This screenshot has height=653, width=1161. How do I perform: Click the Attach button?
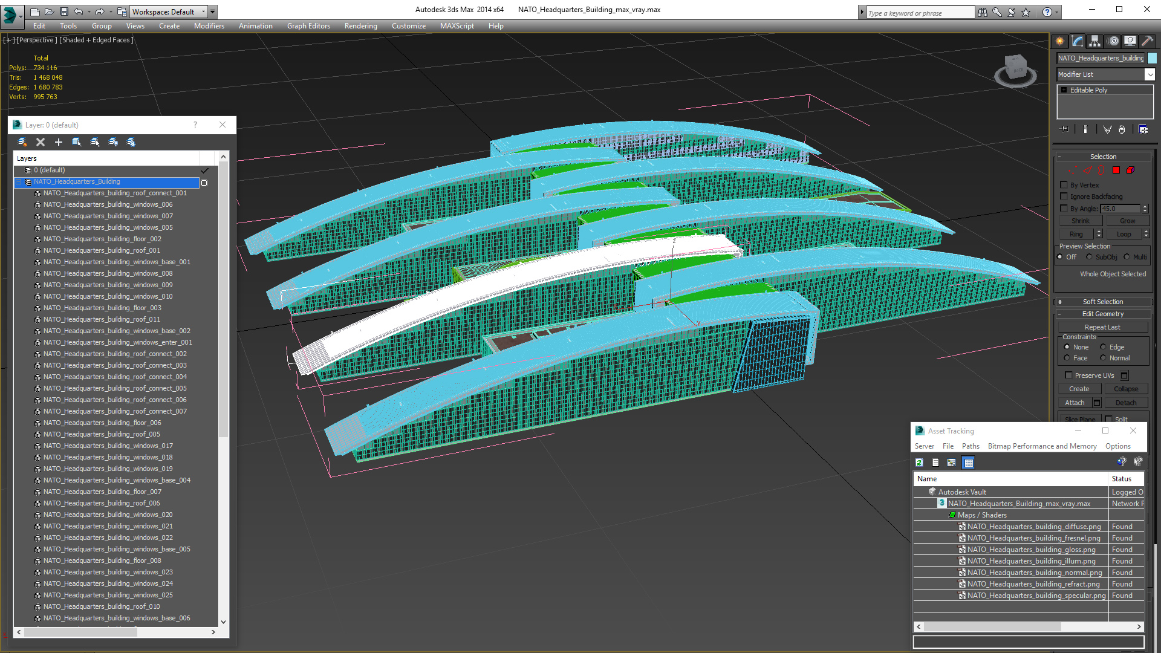tap(1075, 403)
